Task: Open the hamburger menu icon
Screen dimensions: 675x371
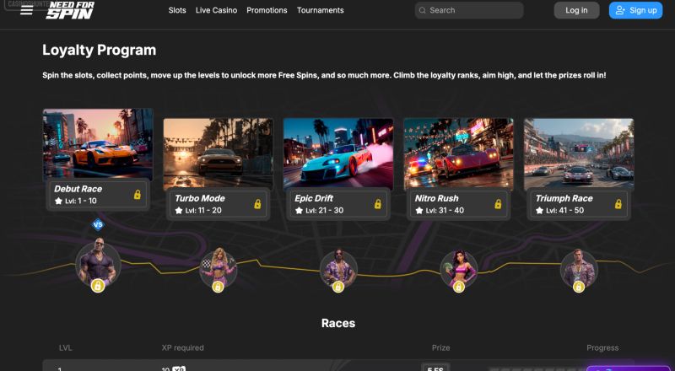Action: [27, 10]
